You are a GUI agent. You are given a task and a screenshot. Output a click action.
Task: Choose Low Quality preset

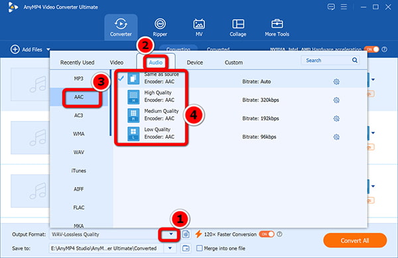[x=240, y=134]
